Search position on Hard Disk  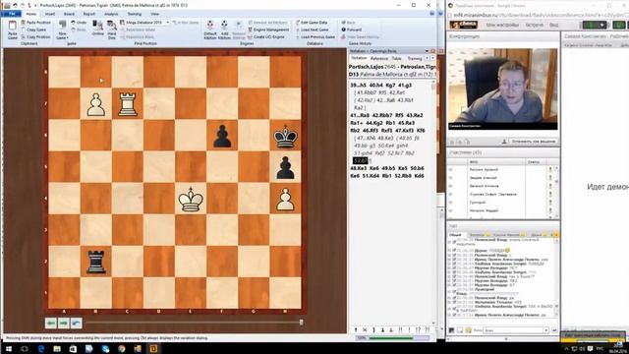(x=111, y=29)
